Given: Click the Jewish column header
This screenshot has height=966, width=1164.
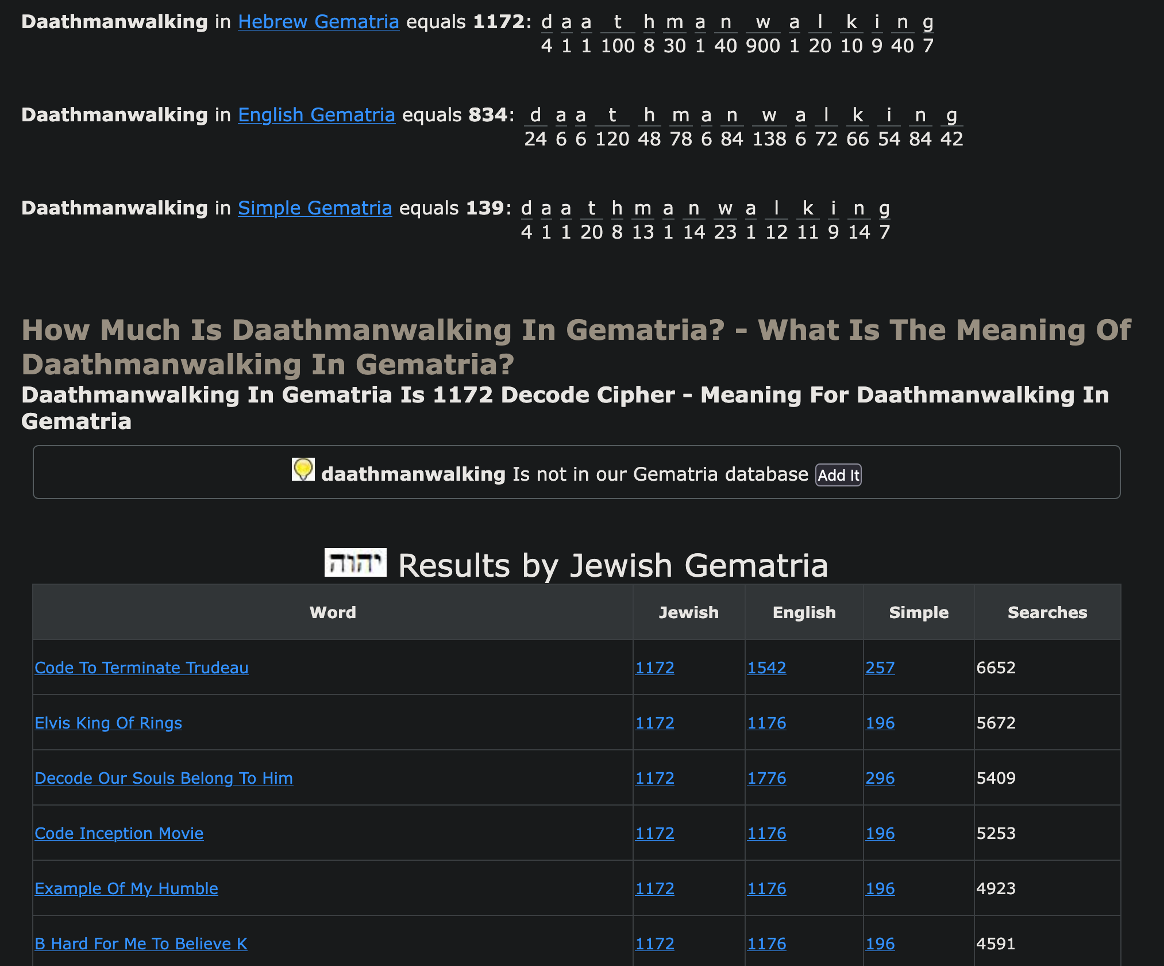Looking at the screenshot, I should tap(688, 612).
